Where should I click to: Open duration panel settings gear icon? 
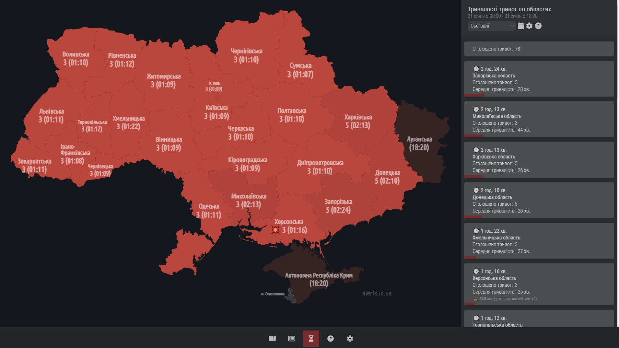pos(529,26)
